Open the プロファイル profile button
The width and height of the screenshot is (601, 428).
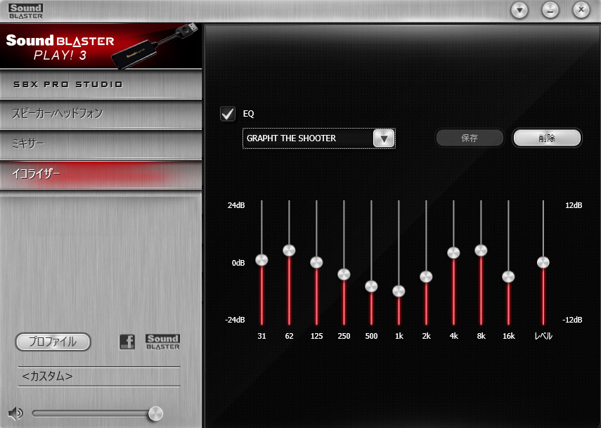pos(53,342)
